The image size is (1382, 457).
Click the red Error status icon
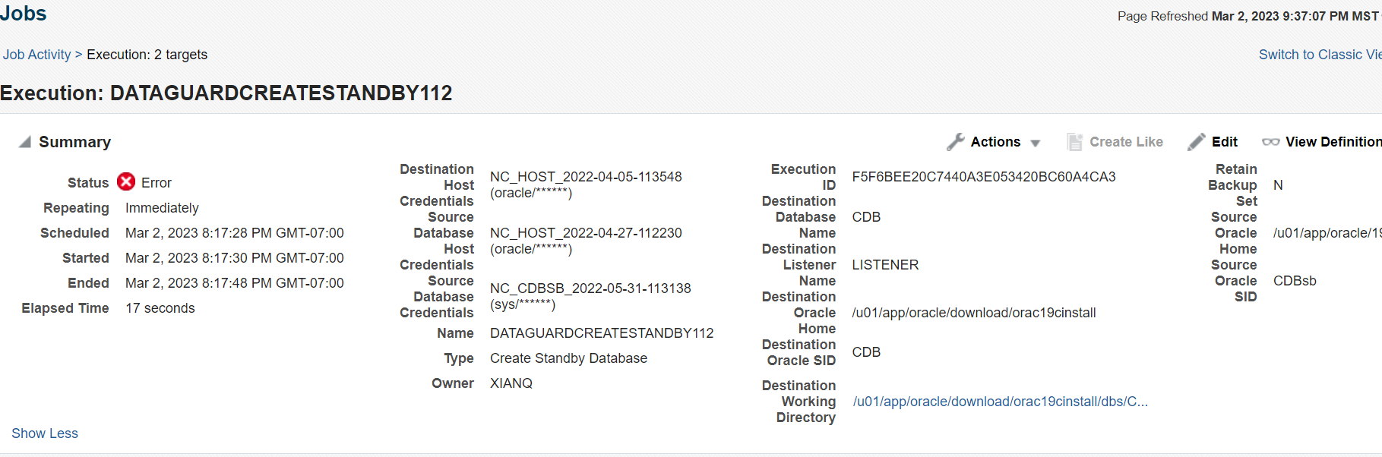[x=126, y=181]
